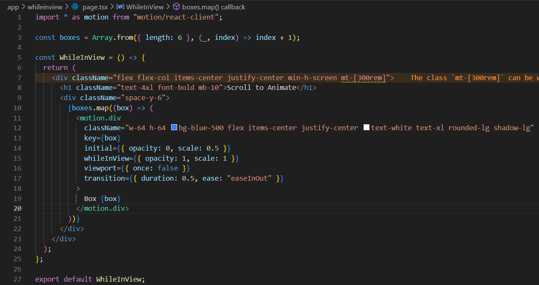Select 'boxes.map() callback' breadcrumb item
Screen dimensions: 539x285
pyautogui.click(x=214, y=7)
